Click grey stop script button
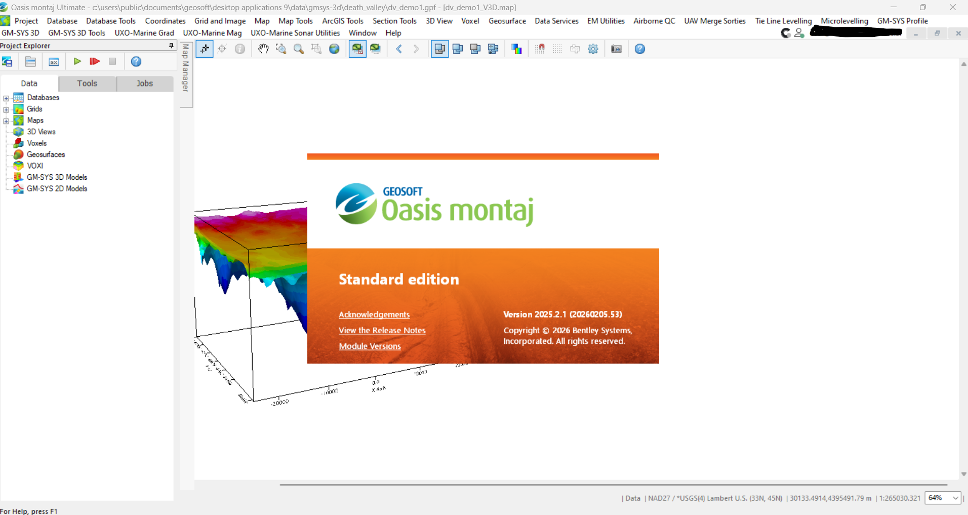Image resolution: width=968 pixels, height=515 pixels. pyautogui.click(x=112, y=61)
